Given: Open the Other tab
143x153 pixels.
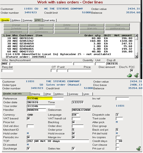Looking at the screenshot, I should pyautogui.click(x=48, y=94).
